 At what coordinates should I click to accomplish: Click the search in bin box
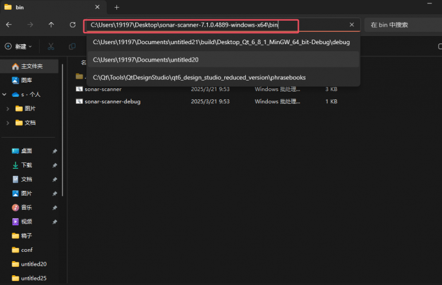click(403, 25)
